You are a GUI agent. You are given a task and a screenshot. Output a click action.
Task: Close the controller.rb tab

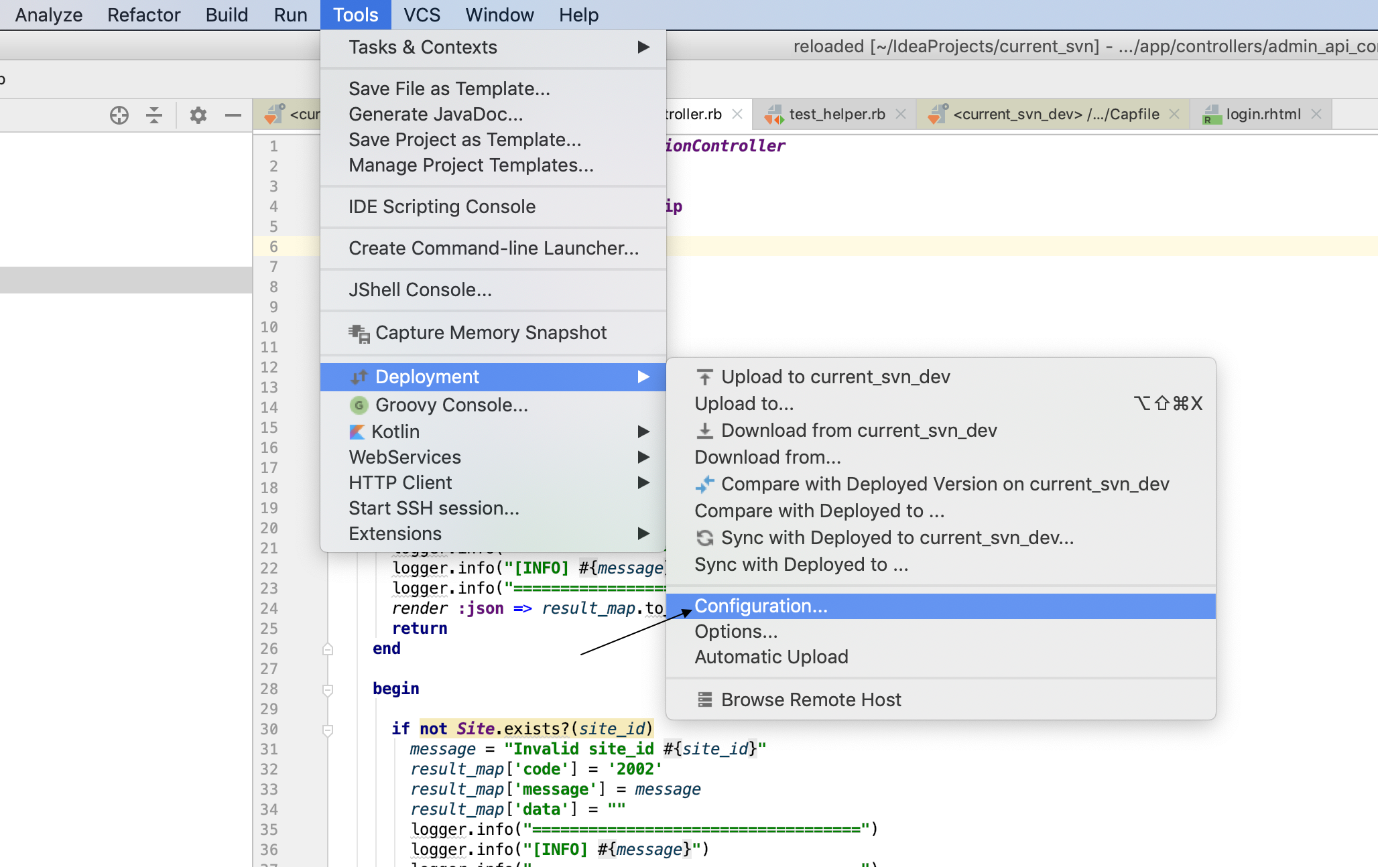tap(737, 115)
